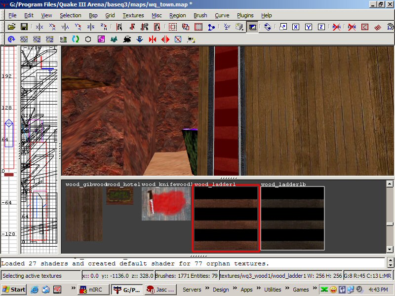Click the green trees icon
Image resolution: width=395 pixels, height=296 pixels.
114,39
